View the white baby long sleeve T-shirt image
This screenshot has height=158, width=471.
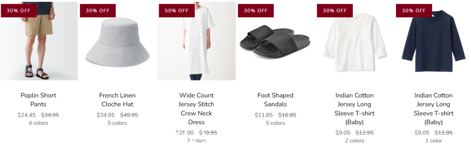pyautogui.click(x=355, y=41)
